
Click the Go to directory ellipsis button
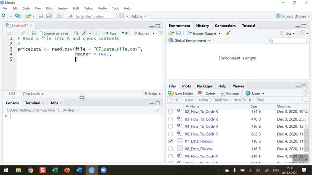(306, 101)
